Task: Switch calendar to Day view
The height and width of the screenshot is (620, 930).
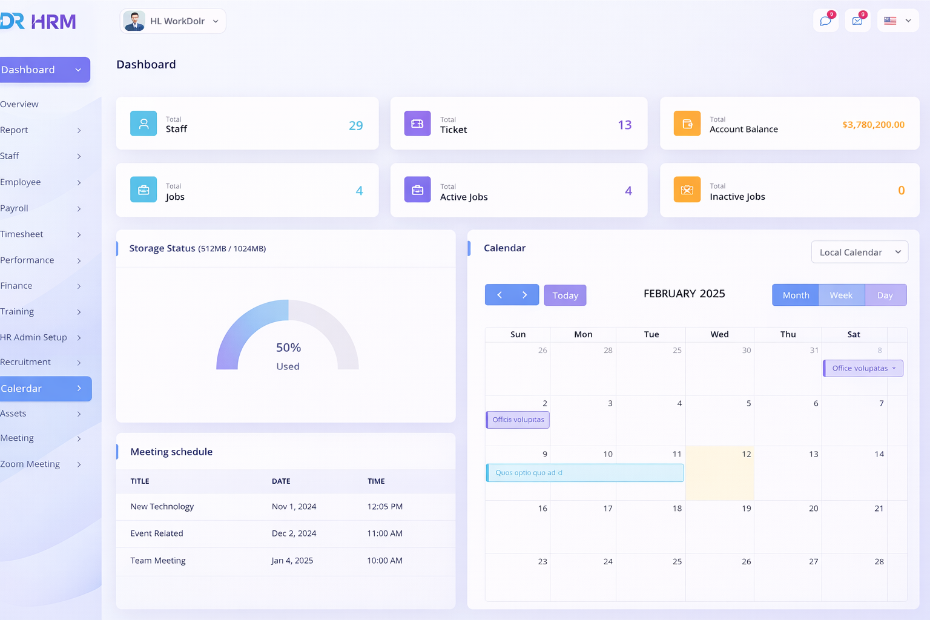Action: pyautogui.click(x=885, y=295)
